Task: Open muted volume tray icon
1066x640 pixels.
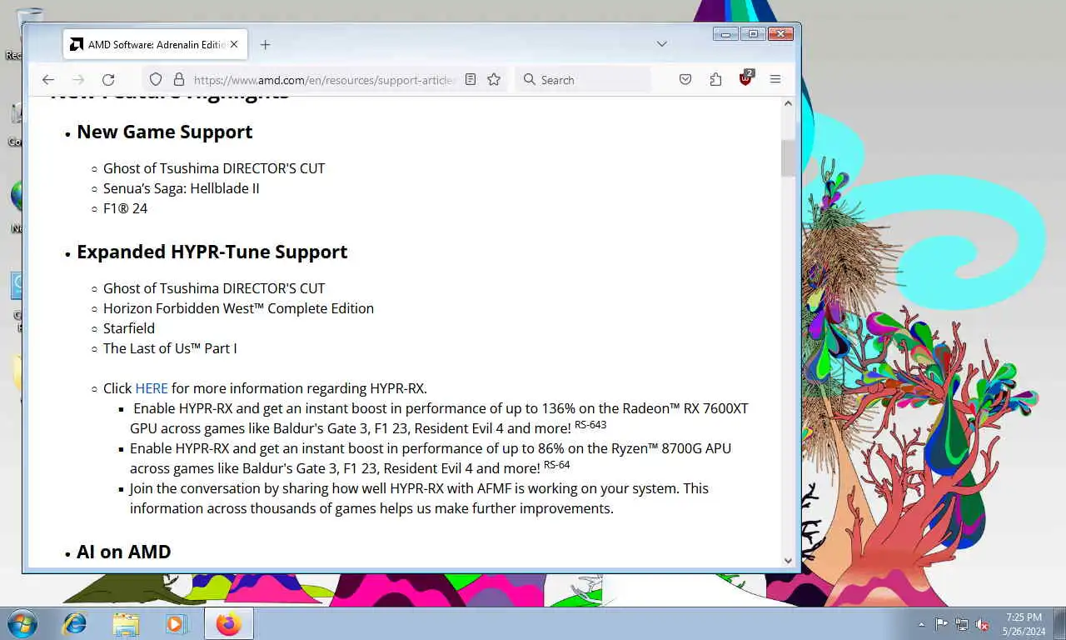Action: tap(982, 624)
